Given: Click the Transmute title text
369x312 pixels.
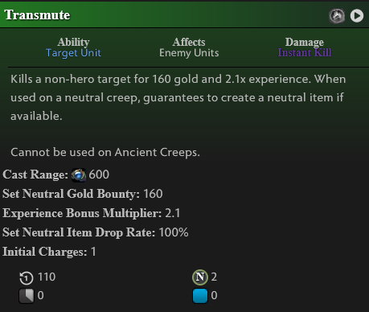Looking at the screenshot, I should coord(37,15).
